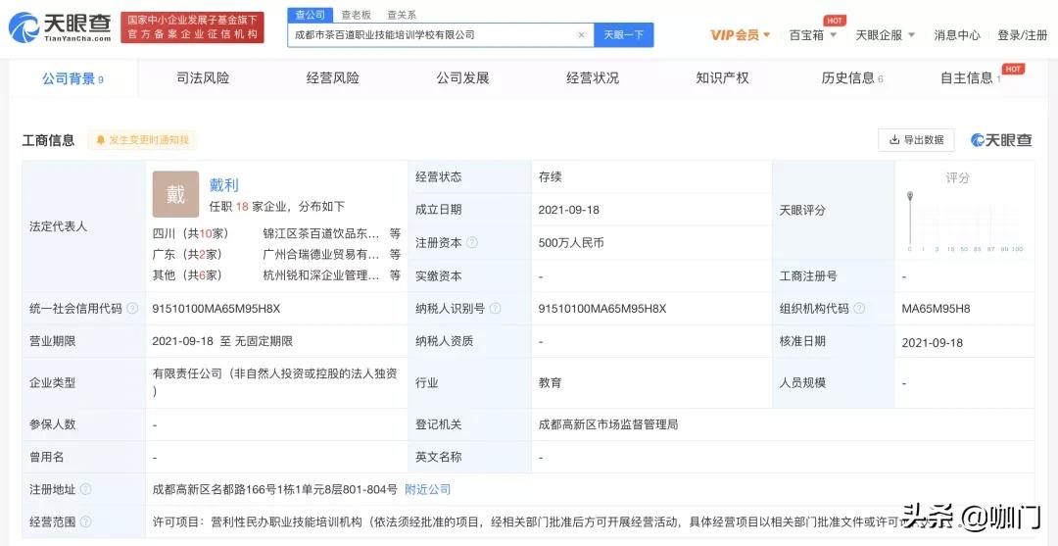Open the 附近公司 link
1058x546 pixels.
tap(427, 489)
